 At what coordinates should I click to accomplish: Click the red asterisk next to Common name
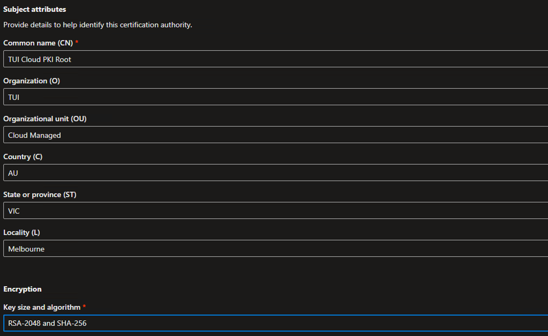77,42
